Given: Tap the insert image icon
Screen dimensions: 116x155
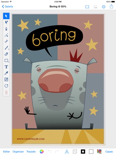Looking at the screenshot, I should point(95,7).
